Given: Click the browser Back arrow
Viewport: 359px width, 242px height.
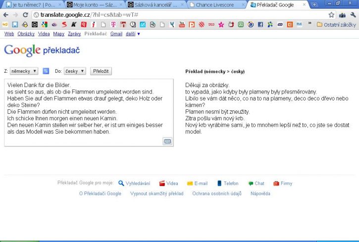Looking at the screenshot, I should 5,15.
